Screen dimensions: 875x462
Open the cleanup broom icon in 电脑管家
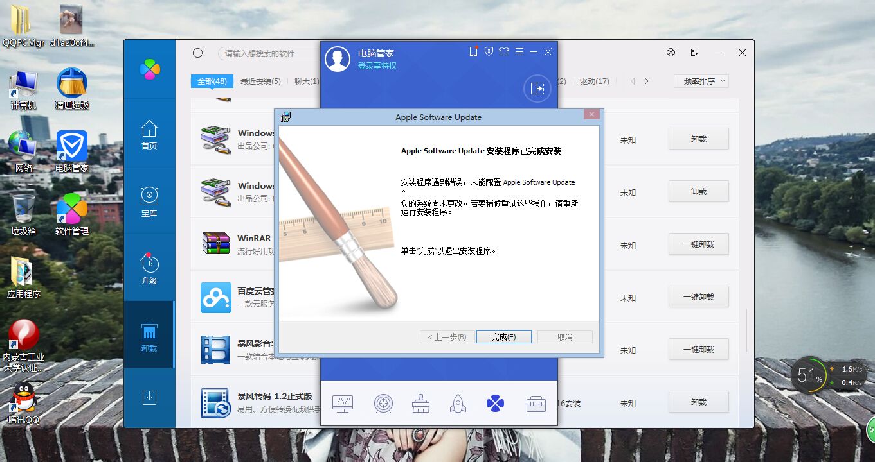click(x=420, y=404)
